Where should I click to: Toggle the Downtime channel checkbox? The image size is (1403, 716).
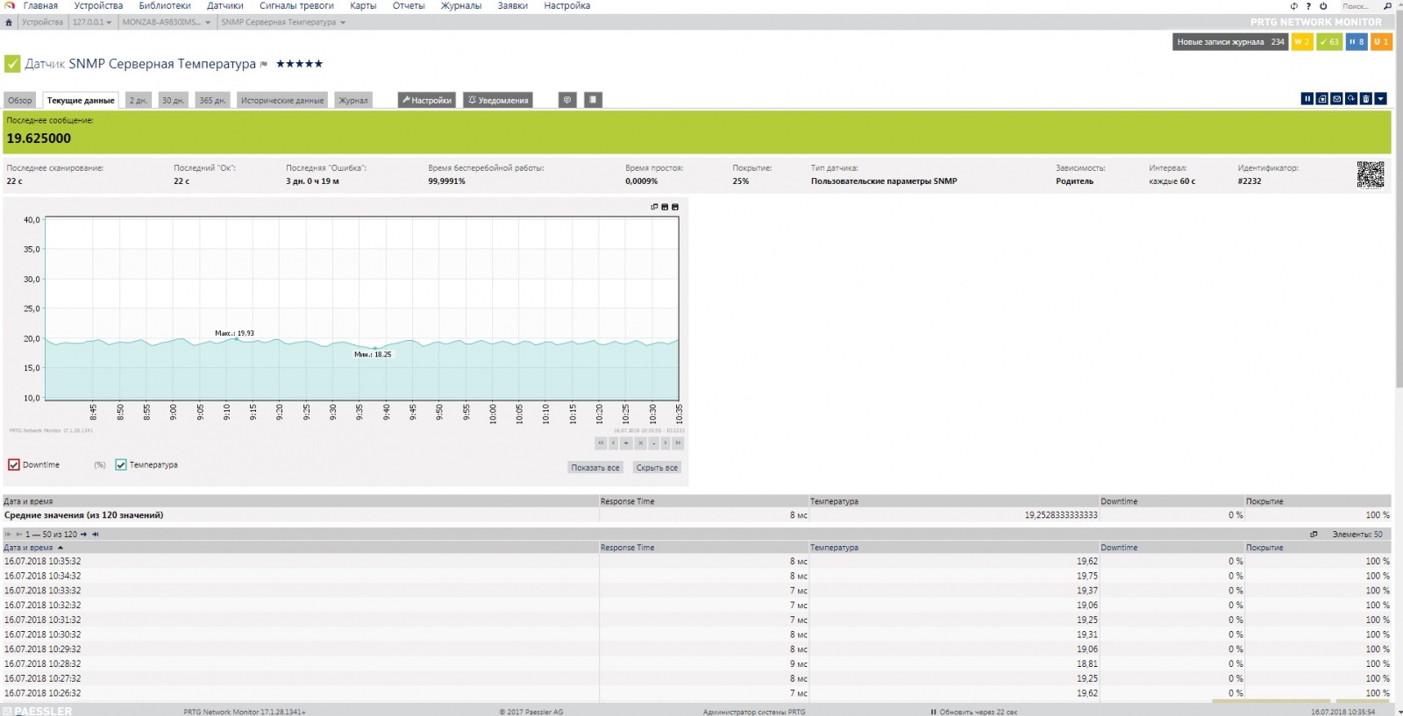pos(14,464)
